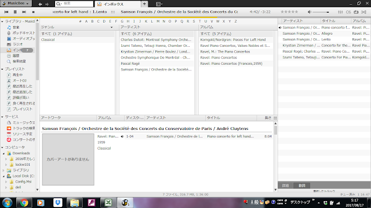Open オーディオブック in the sidebar
Image resolution: width=371 pixels, height=208 pixels.
[x=21, y=39]
